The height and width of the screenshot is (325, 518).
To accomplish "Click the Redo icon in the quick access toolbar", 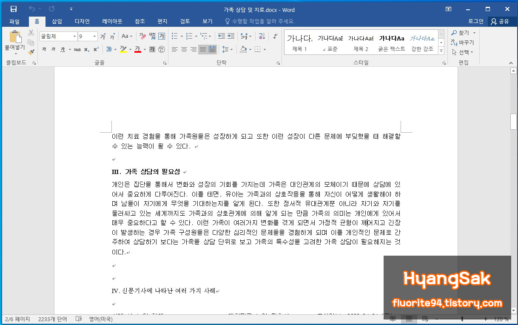I will tap(52, 9).
